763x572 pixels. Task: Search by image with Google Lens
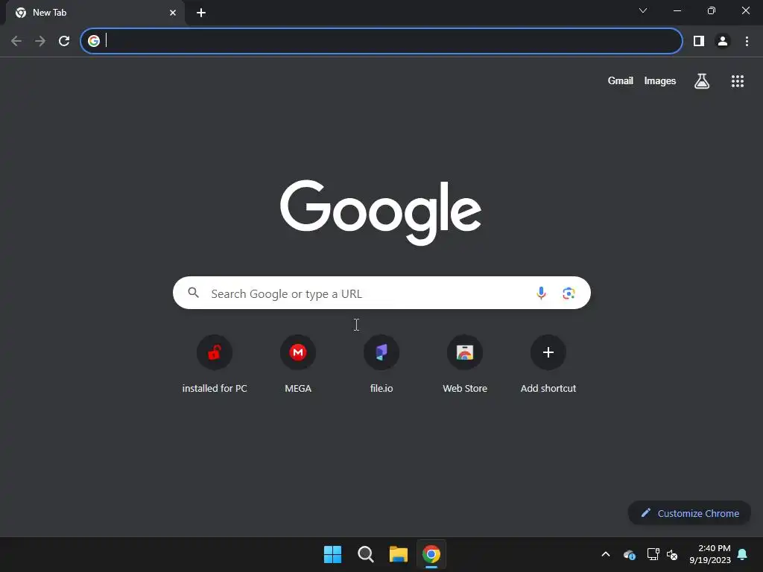[x=569, y=293]
